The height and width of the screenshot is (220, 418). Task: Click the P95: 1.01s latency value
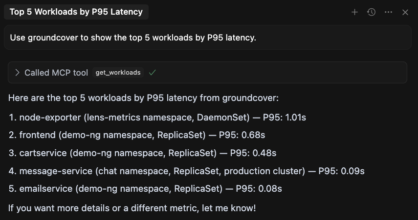coord(285,118)
